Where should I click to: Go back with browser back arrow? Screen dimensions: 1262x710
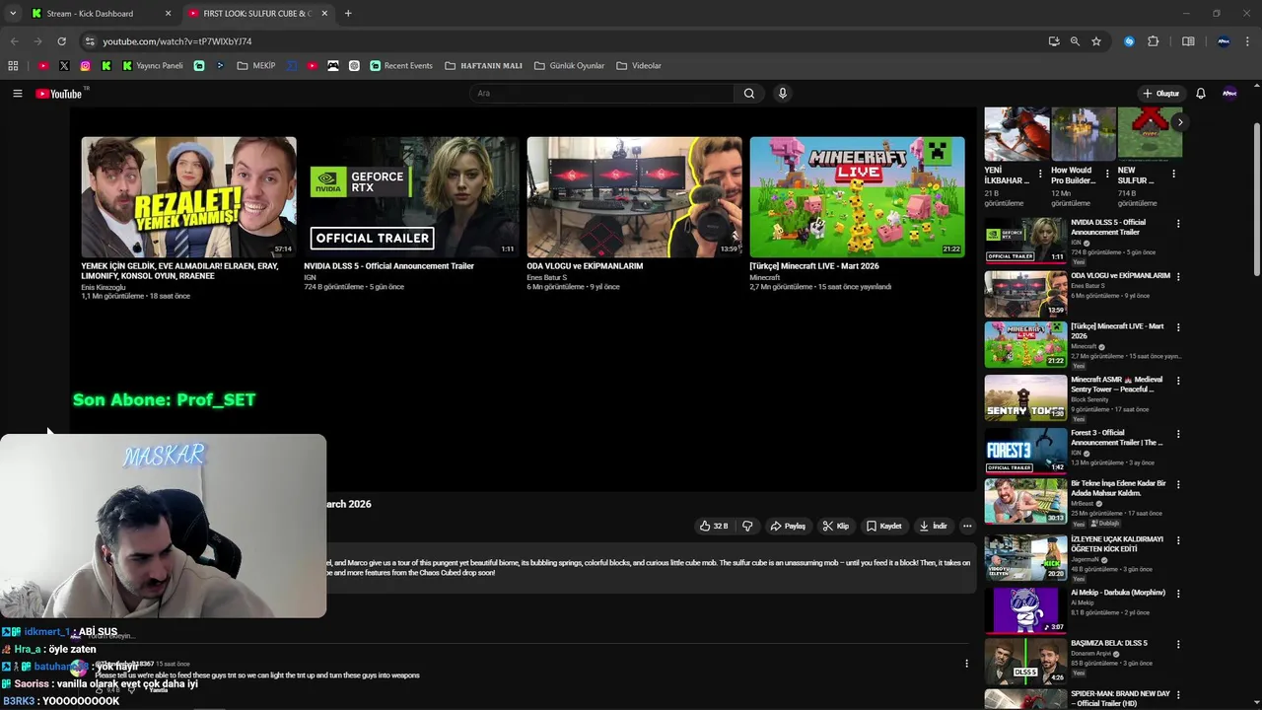point(14,41)
